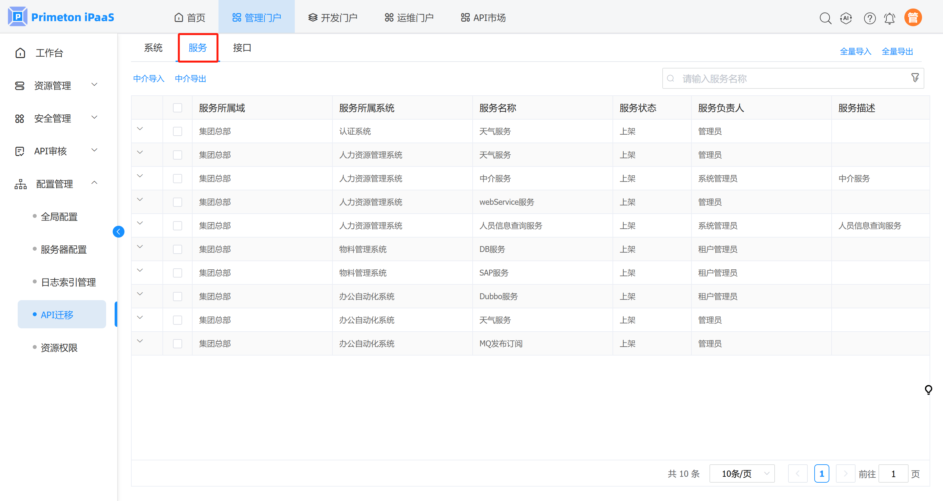Open the notifications bell
Screen dimensions: 943x501
(890, 18)
